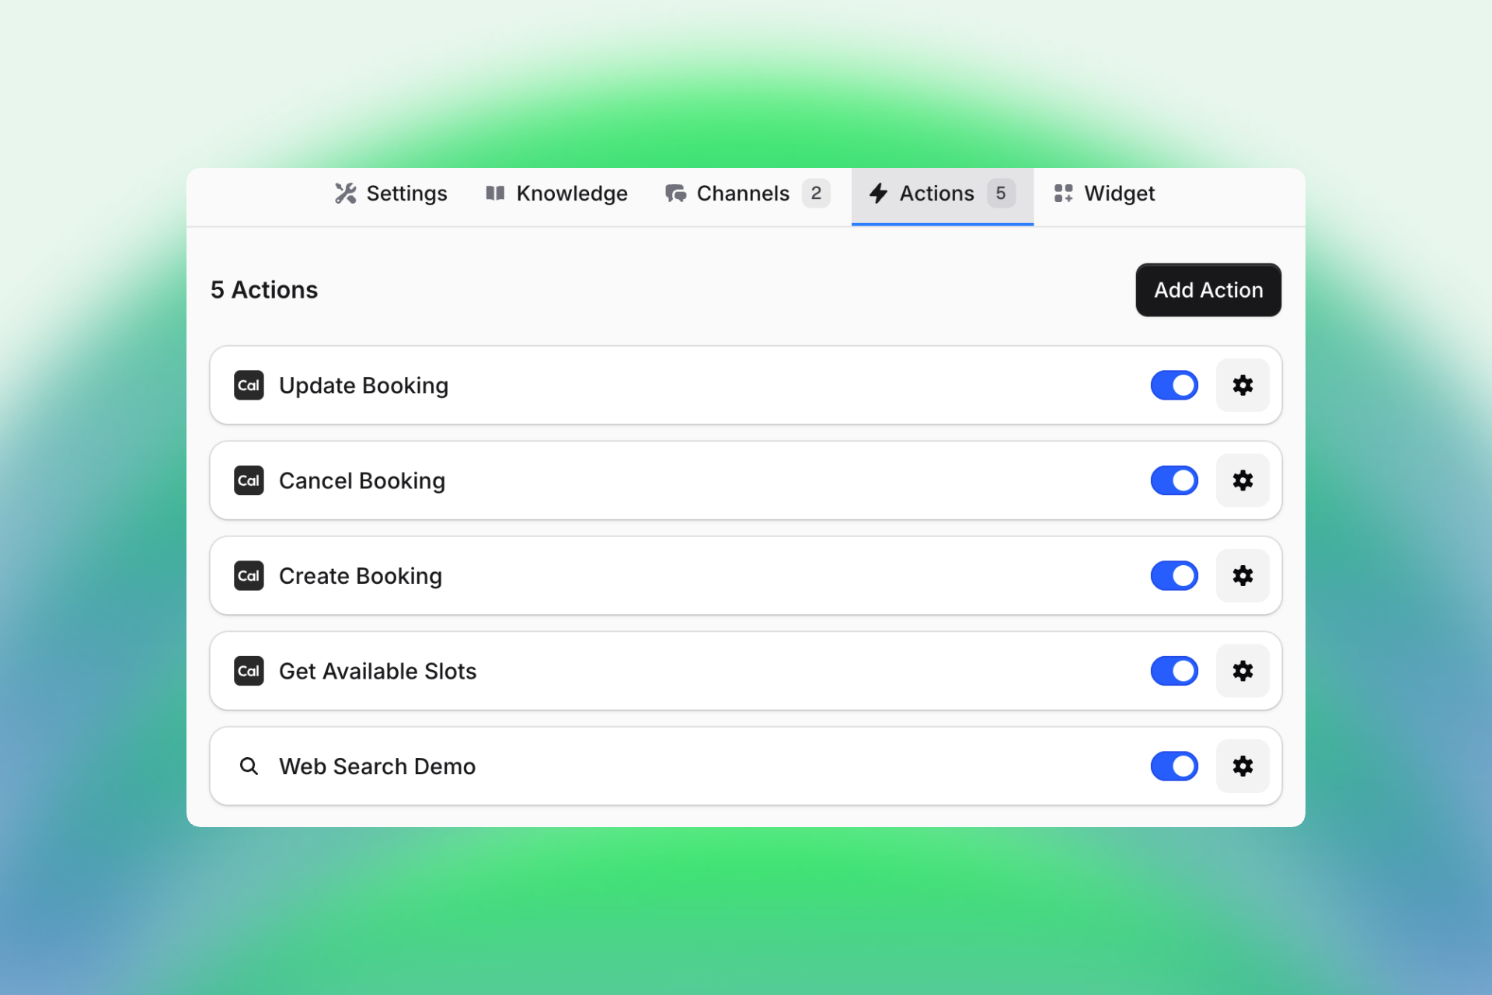Click the Create Booking action name
The width and height of the screenshot is (1492, 995).
point(361,576)
